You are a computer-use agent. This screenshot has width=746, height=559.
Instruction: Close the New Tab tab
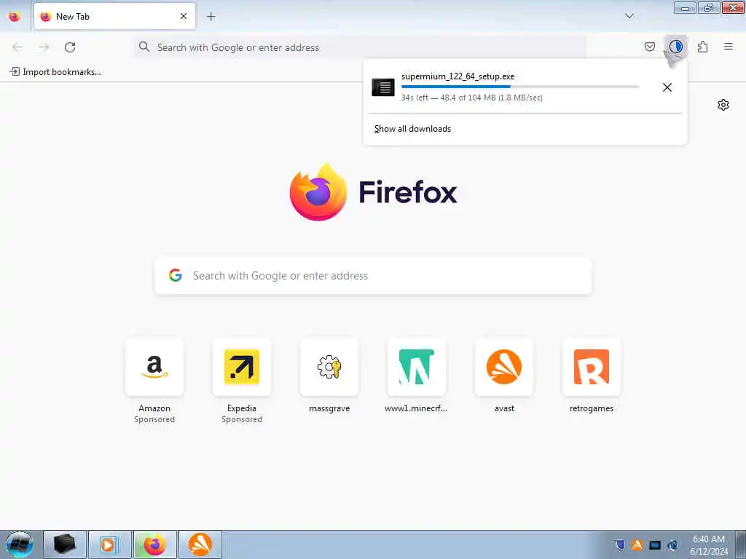click(184, 16)
